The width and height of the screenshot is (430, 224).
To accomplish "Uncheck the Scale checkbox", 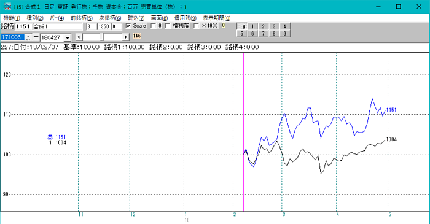I will click(x=128, y=26).
